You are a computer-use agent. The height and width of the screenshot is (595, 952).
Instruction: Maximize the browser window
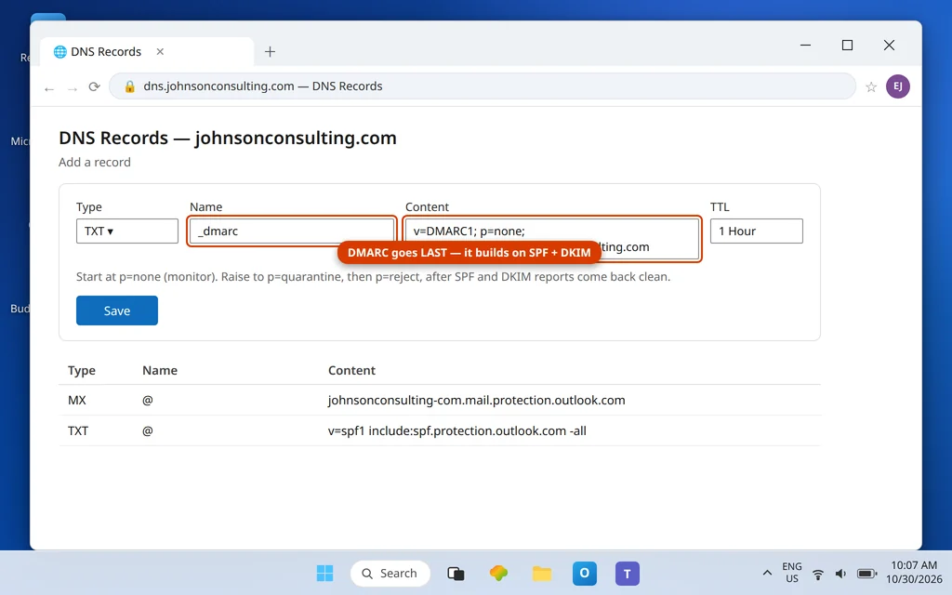click(x=848, y=45)
